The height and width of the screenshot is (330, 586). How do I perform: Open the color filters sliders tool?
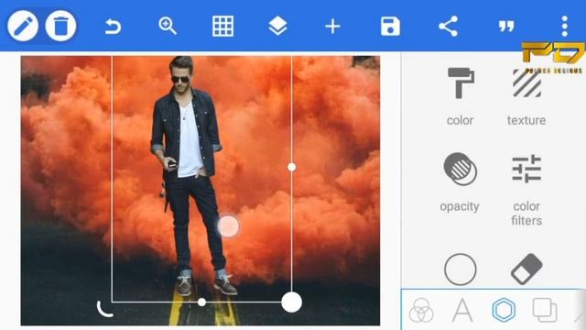(x=526, y=169)
